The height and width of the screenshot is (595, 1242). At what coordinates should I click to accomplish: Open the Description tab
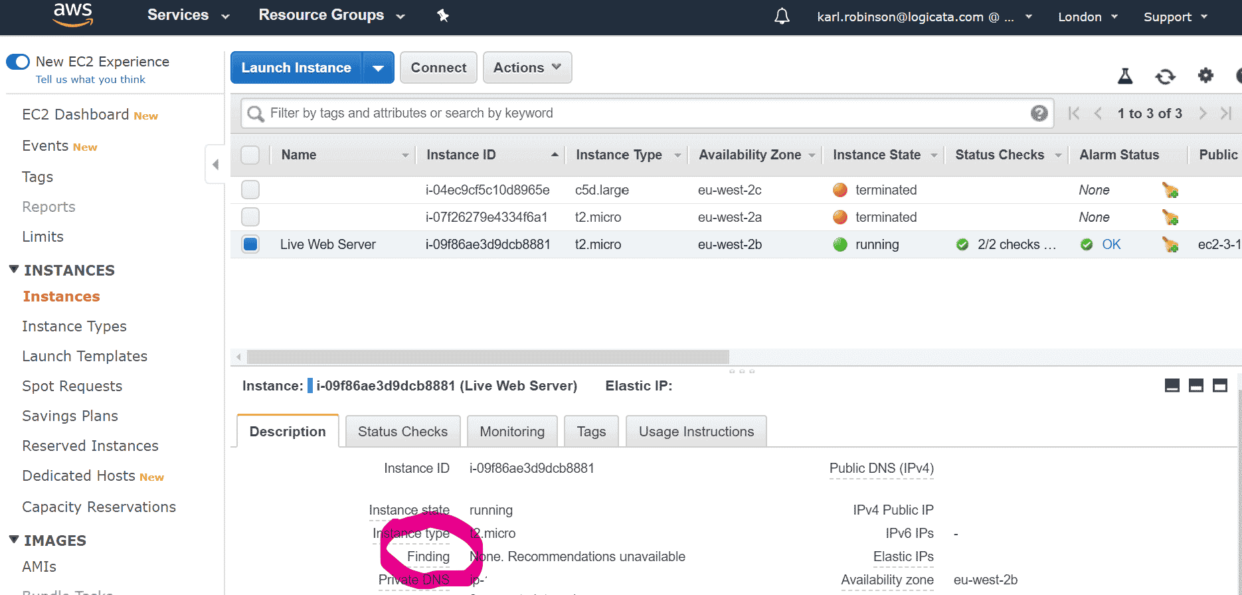point(288,432)
